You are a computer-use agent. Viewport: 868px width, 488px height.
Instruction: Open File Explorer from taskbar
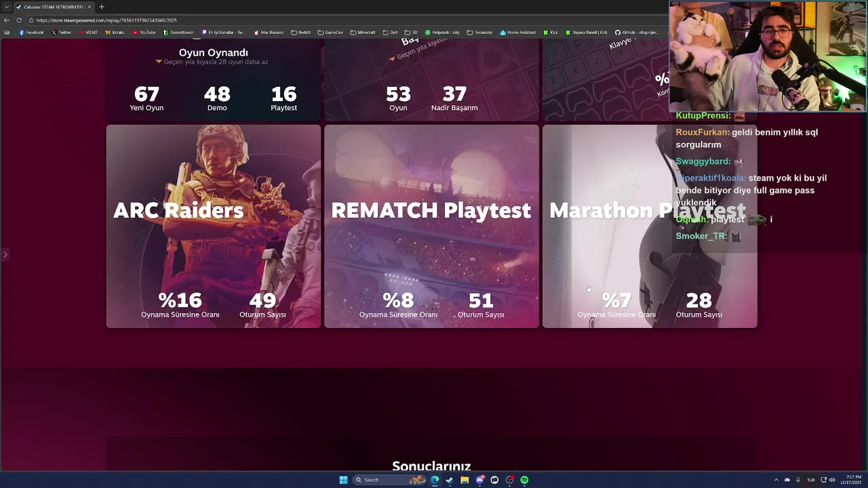465,480
